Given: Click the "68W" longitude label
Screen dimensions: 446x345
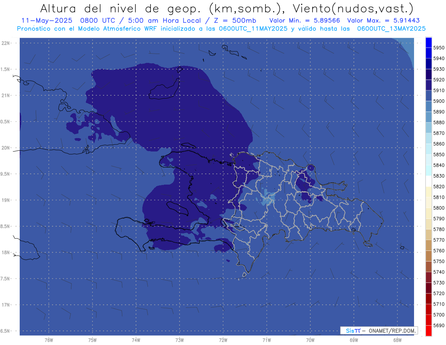Looking at the screenshot, I should [x=397, y=340].
